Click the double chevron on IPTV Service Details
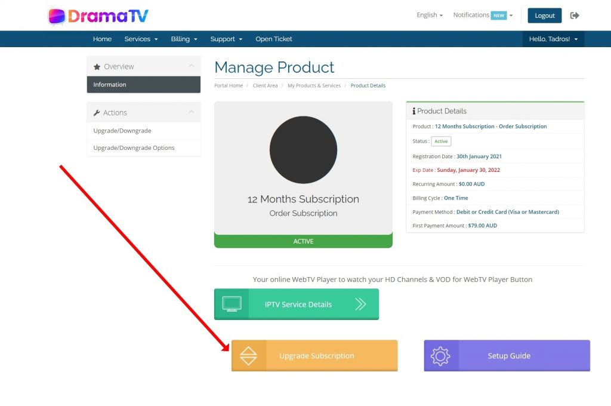Image resolution: width=611 pixels, height=406 pixels. pyautogui.click(x=360, y=304)
